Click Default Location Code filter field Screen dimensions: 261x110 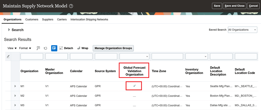coord(246,56)
